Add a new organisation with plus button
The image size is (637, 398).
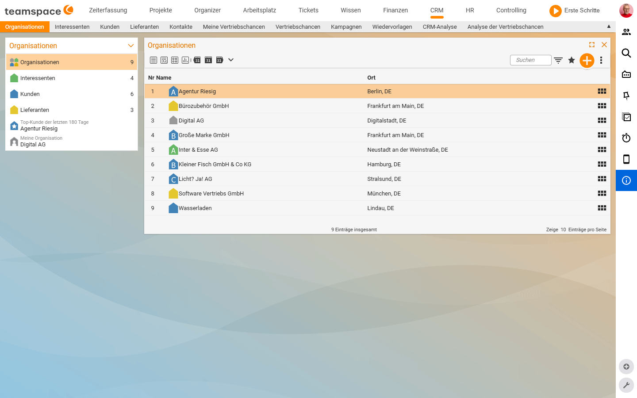(x=587, y=61)
